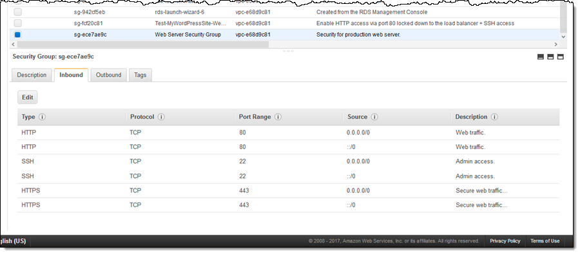Maximize details pane with third layout icon

(561, 57)
